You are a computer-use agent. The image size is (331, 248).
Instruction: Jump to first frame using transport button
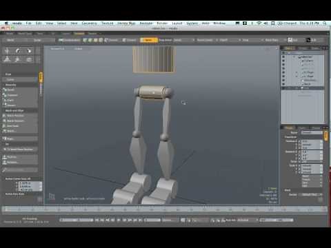pos(97,220)
